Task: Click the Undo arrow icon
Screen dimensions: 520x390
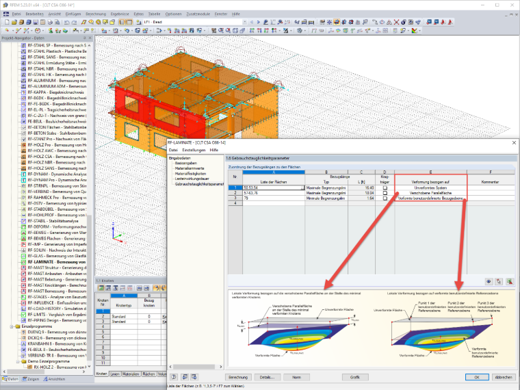Action: [66, 22]
